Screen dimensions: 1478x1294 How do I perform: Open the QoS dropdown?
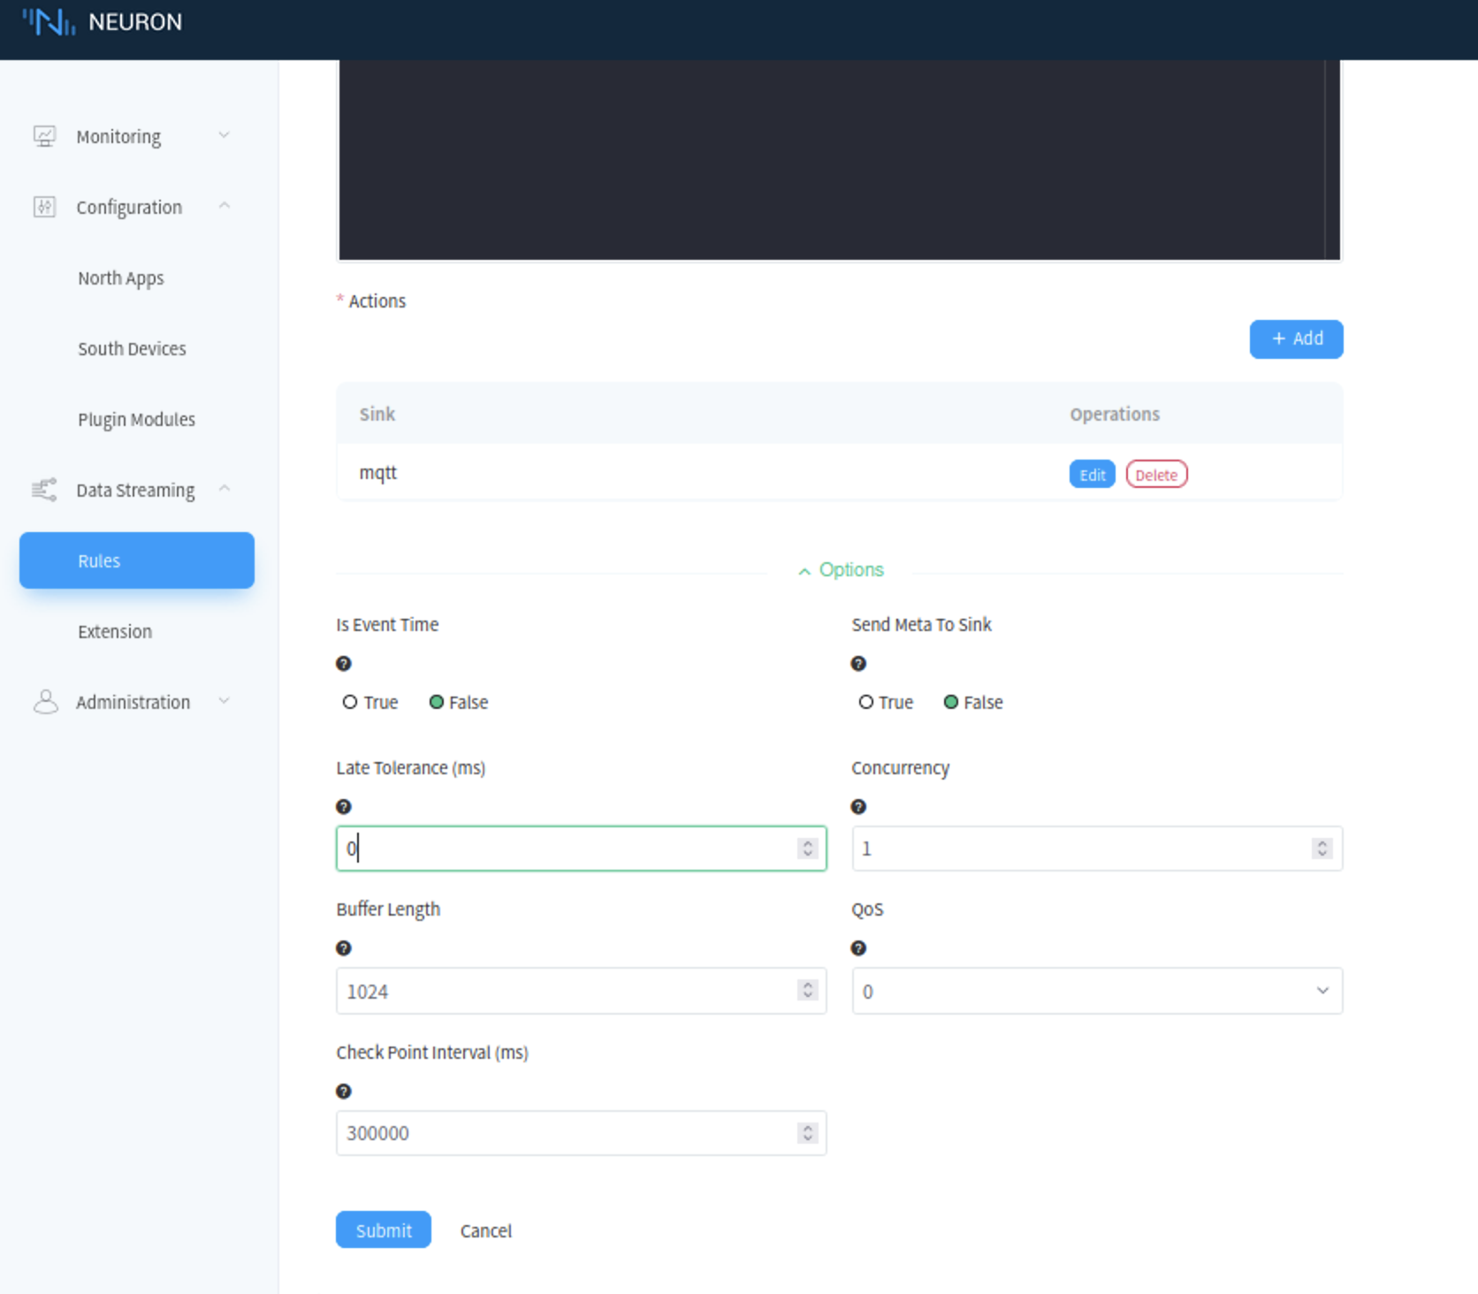click(1097, 991)
